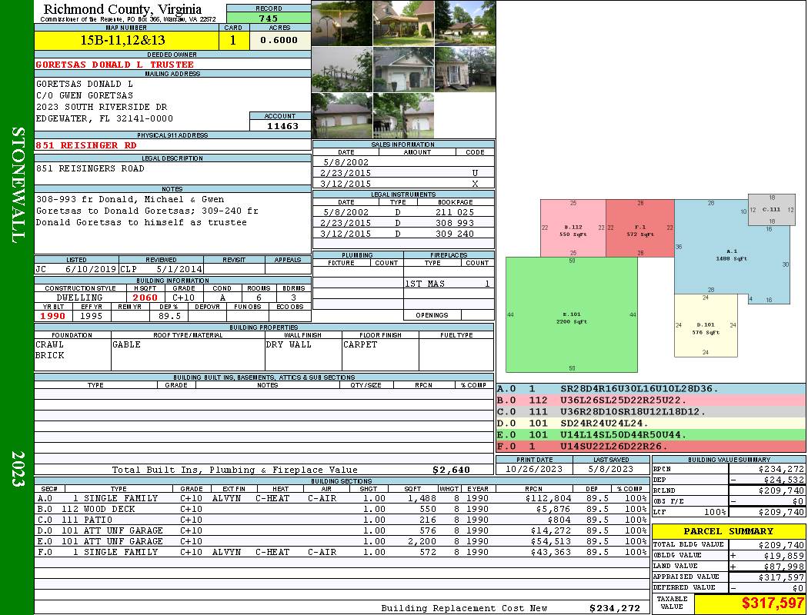Select the green E.101 2200 SqFt sketch area
This screenshot has width=808, height=615.
click(x=572, y=314)
